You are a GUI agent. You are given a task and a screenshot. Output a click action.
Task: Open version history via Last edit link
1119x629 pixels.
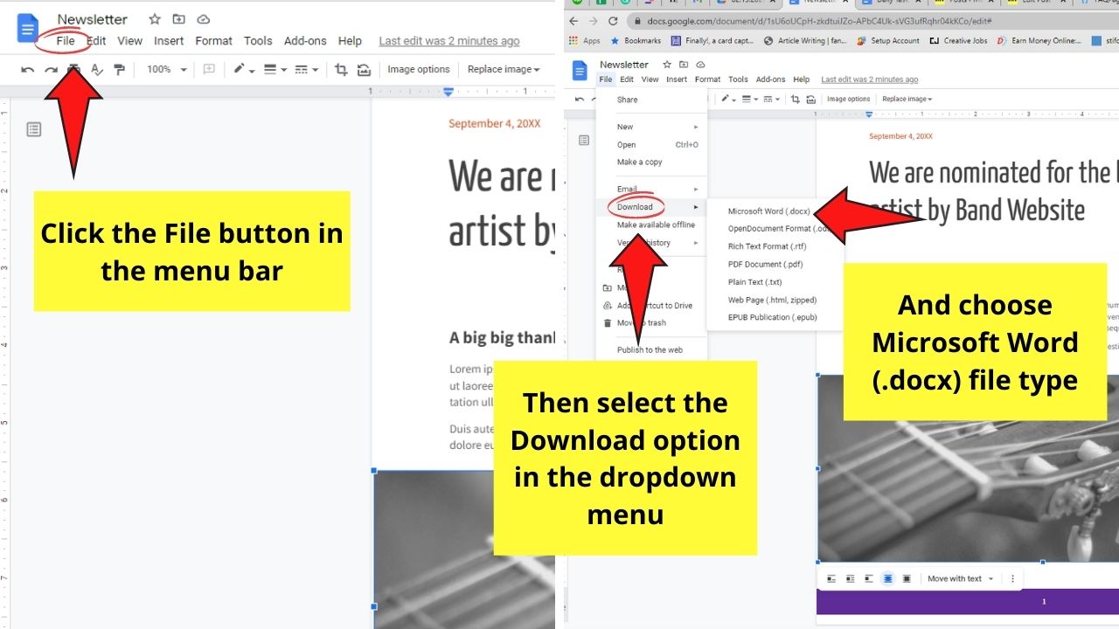click(448, 40)
